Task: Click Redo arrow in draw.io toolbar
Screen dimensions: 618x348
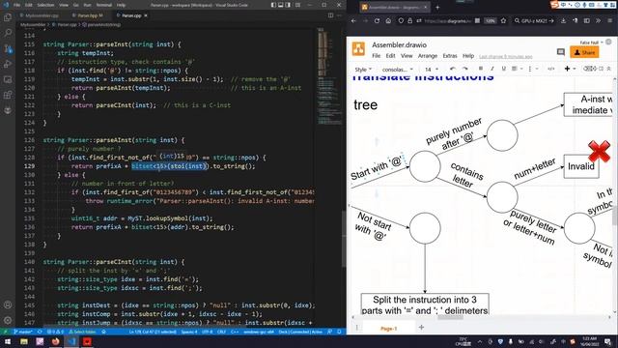Action: tap(464, 69)
